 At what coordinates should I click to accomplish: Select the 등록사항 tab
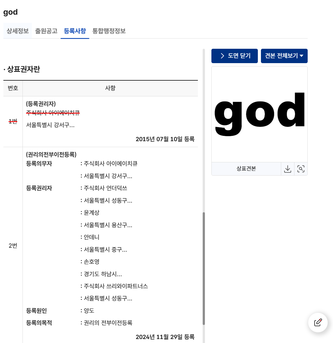(75, 31)
